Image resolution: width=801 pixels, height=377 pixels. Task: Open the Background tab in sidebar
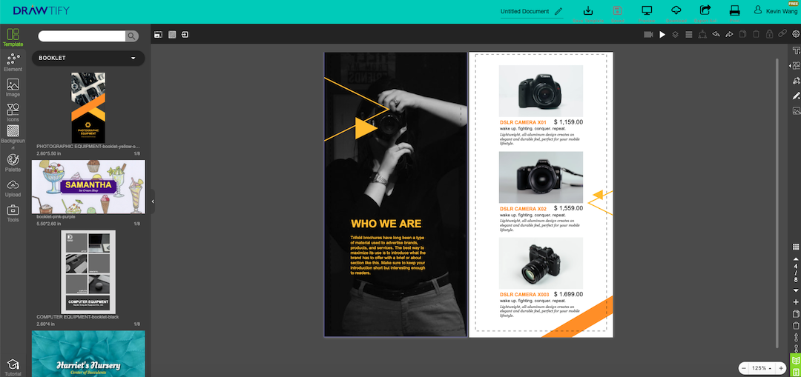point(13,137)
